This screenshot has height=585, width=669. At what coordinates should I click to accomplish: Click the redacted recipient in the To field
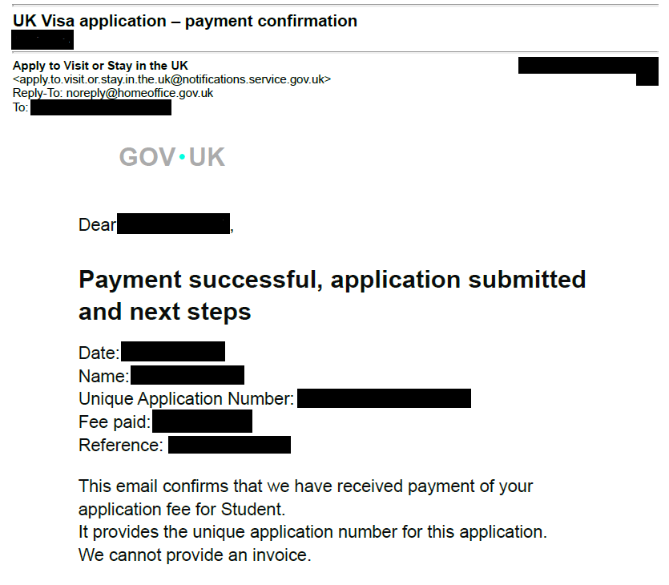[x=100, y=107]
